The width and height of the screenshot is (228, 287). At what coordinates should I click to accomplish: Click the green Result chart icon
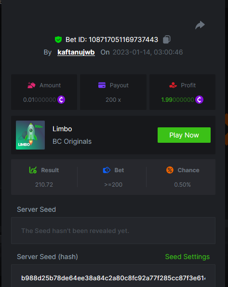(33, 170)
